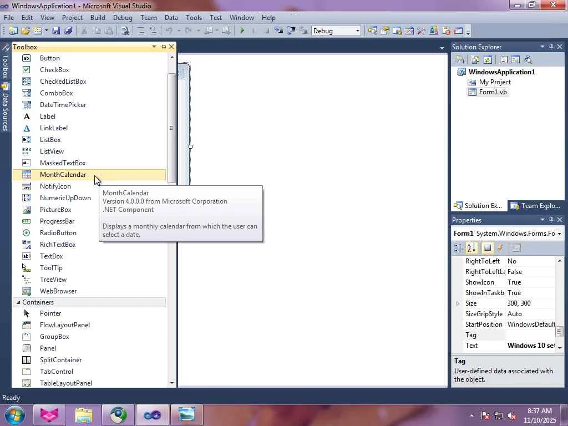This screenshot has width=568, height=426.
Task: Click the wrench-and-hammer Toolbox toolbar icon
Action: click(422, 31)
